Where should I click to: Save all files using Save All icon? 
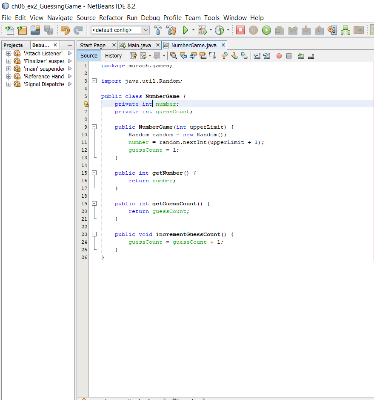(49, 30)
